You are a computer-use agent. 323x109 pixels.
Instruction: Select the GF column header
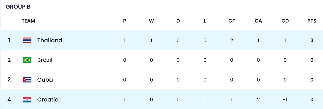(x=232, y=21)
